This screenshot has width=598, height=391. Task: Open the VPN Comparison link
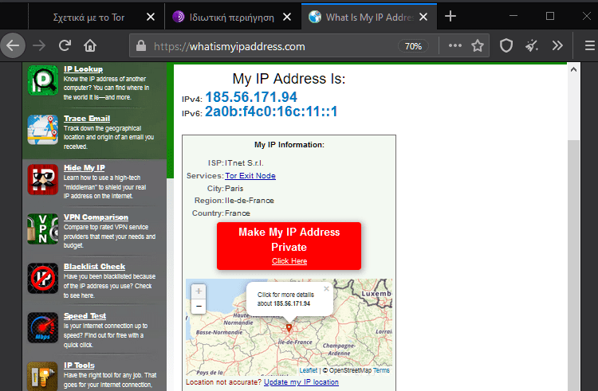tap(96, 217)
